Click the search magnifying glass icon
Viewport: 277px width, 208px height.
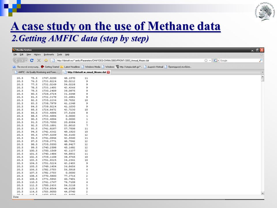pyautogui.click(x=261, y=60)
